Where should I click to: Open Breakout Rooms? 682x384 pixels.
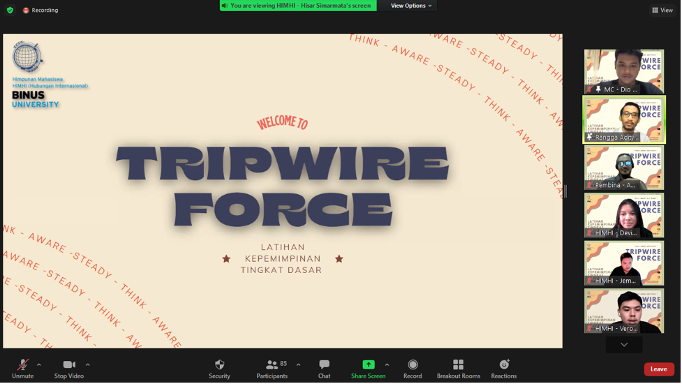click(x=458, y=368)
